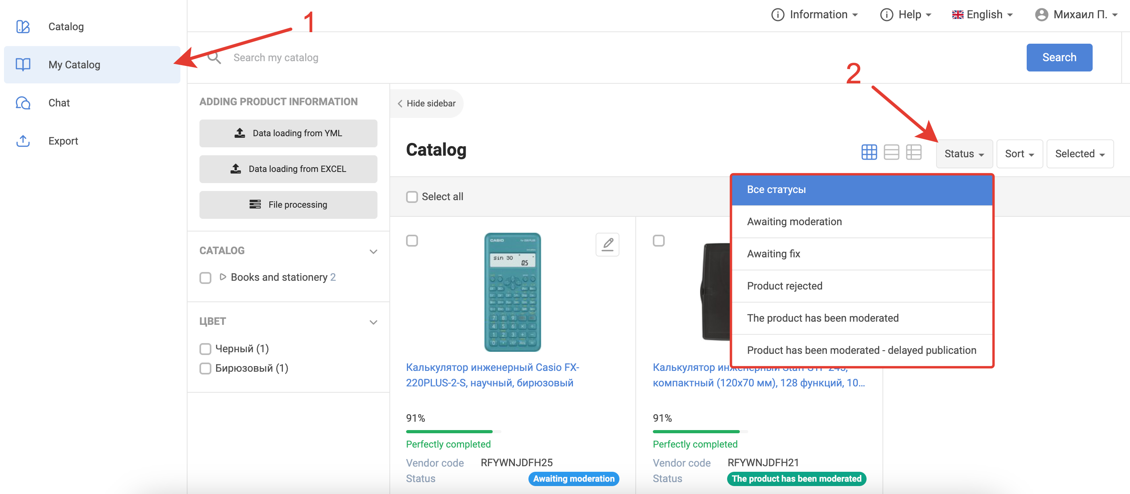
Task: Check the Books and stationery category box
Action: tap(205, 278)
